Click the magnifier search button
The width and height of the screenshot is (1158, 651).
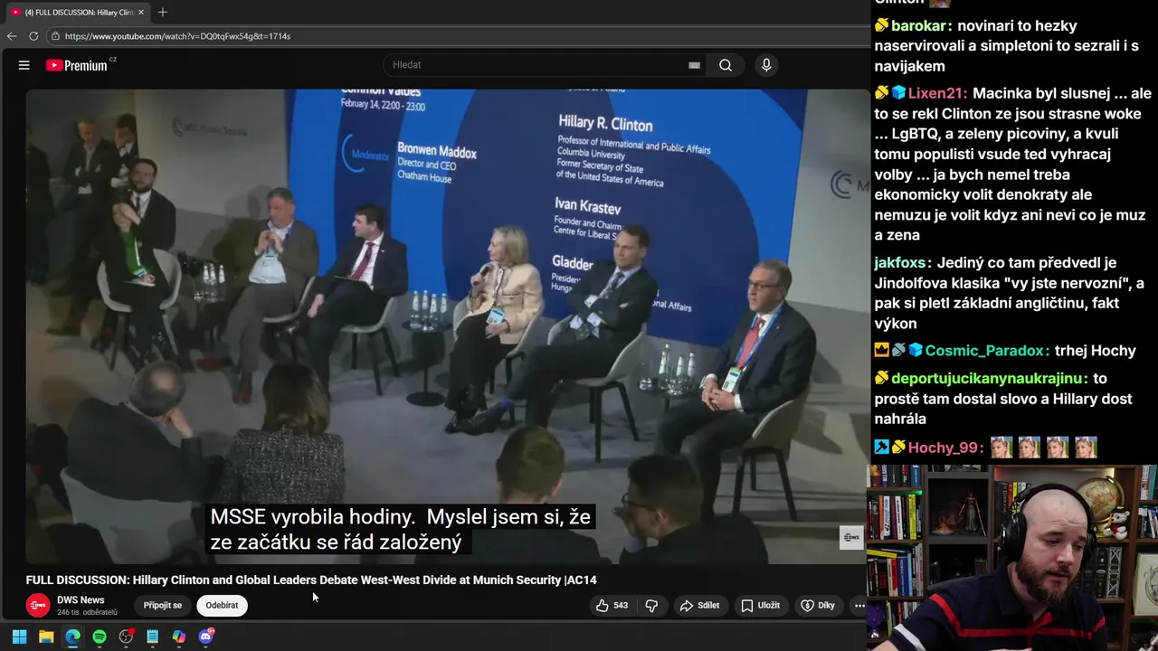726,65
